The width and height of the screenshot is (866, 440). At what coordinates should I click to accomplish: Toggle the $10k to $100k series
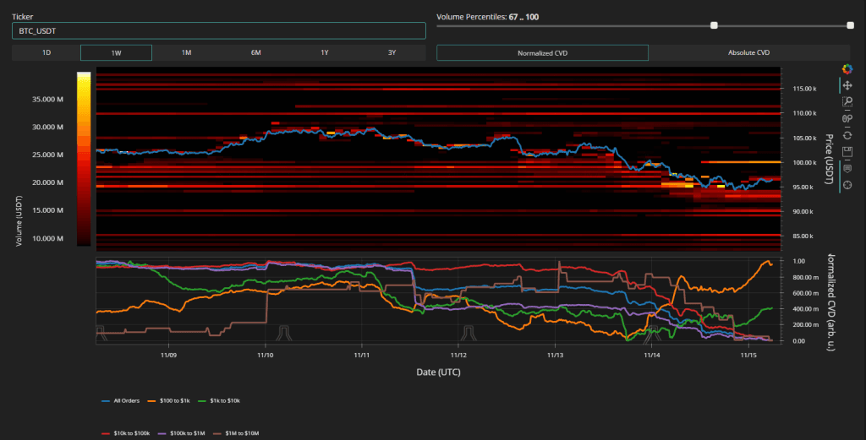click(128, 432)
